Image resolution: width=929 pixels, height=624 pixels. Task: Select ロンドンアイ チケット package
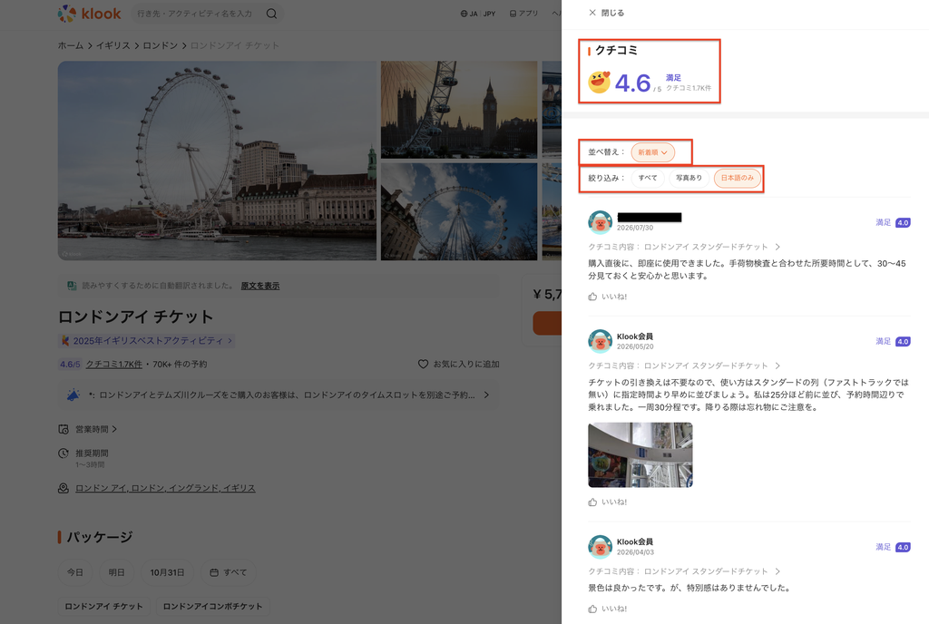click(x=103, y=606)
